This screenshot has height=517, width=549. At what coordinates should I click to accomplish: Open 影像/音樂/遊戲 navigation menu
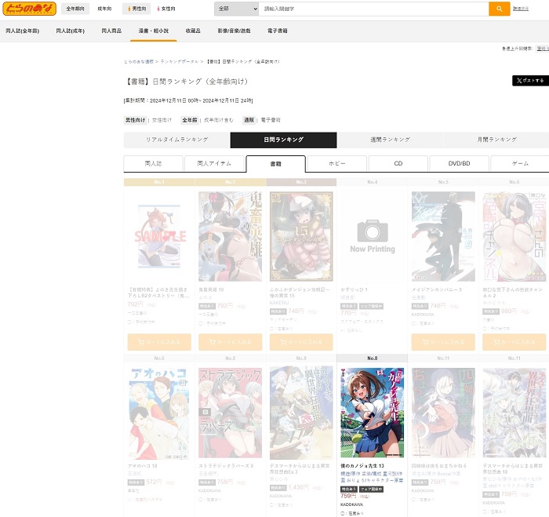[234, 31]
